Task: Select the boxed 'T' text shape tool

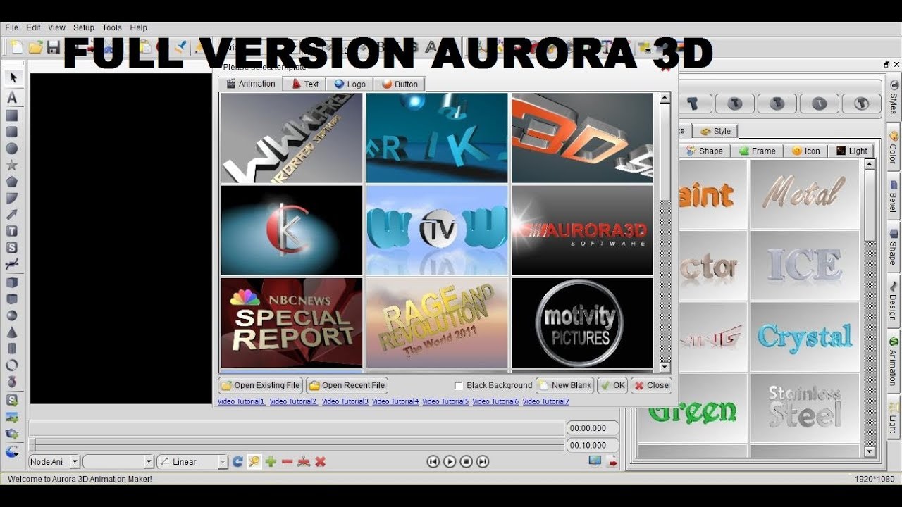Action: (x=12, y=231)
